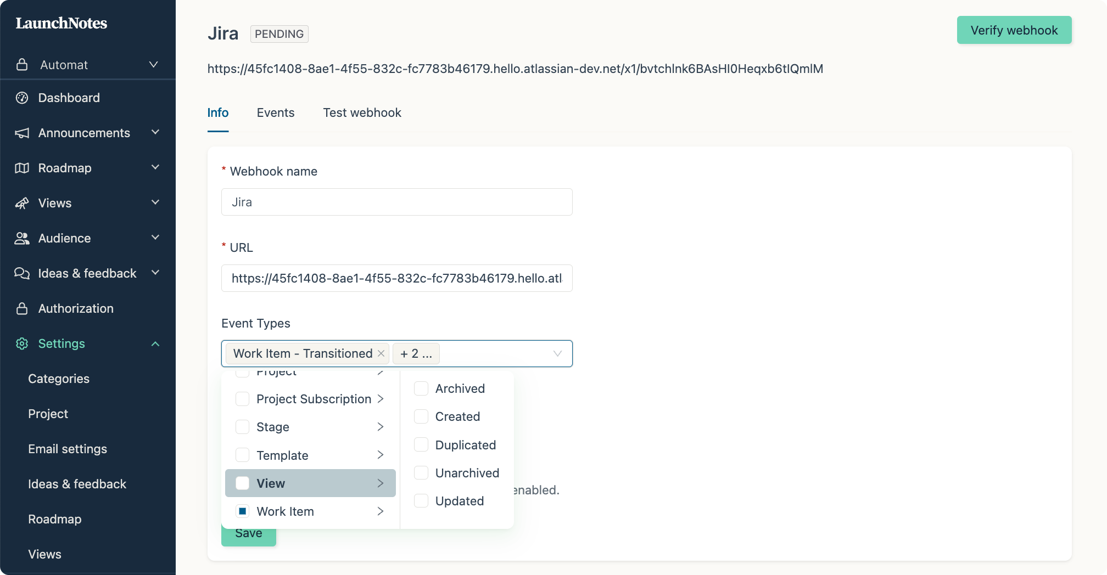Tick the Template checkbox
1107x575 pixels.
click(242, 455)
